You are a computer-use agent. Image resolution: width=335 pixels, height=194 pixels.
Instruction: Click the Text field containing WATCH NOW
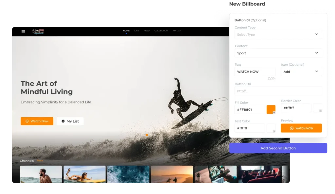pyautogui.click(x=255, y=72)
